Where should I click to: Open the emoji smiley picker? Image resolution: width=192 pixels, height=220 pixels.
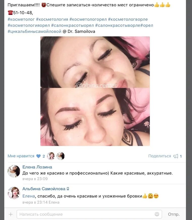157,214
